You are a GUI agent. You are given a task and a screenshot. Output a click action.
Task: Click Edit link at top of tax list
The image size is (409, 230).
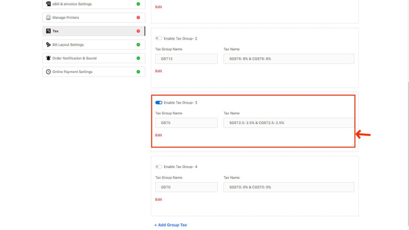[159, 7]
